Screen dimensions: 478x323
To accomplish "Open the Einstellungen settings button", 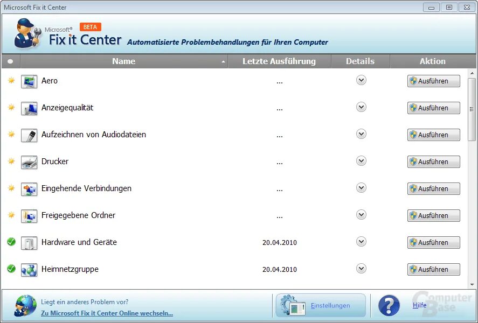I will (x=321, y=305).
